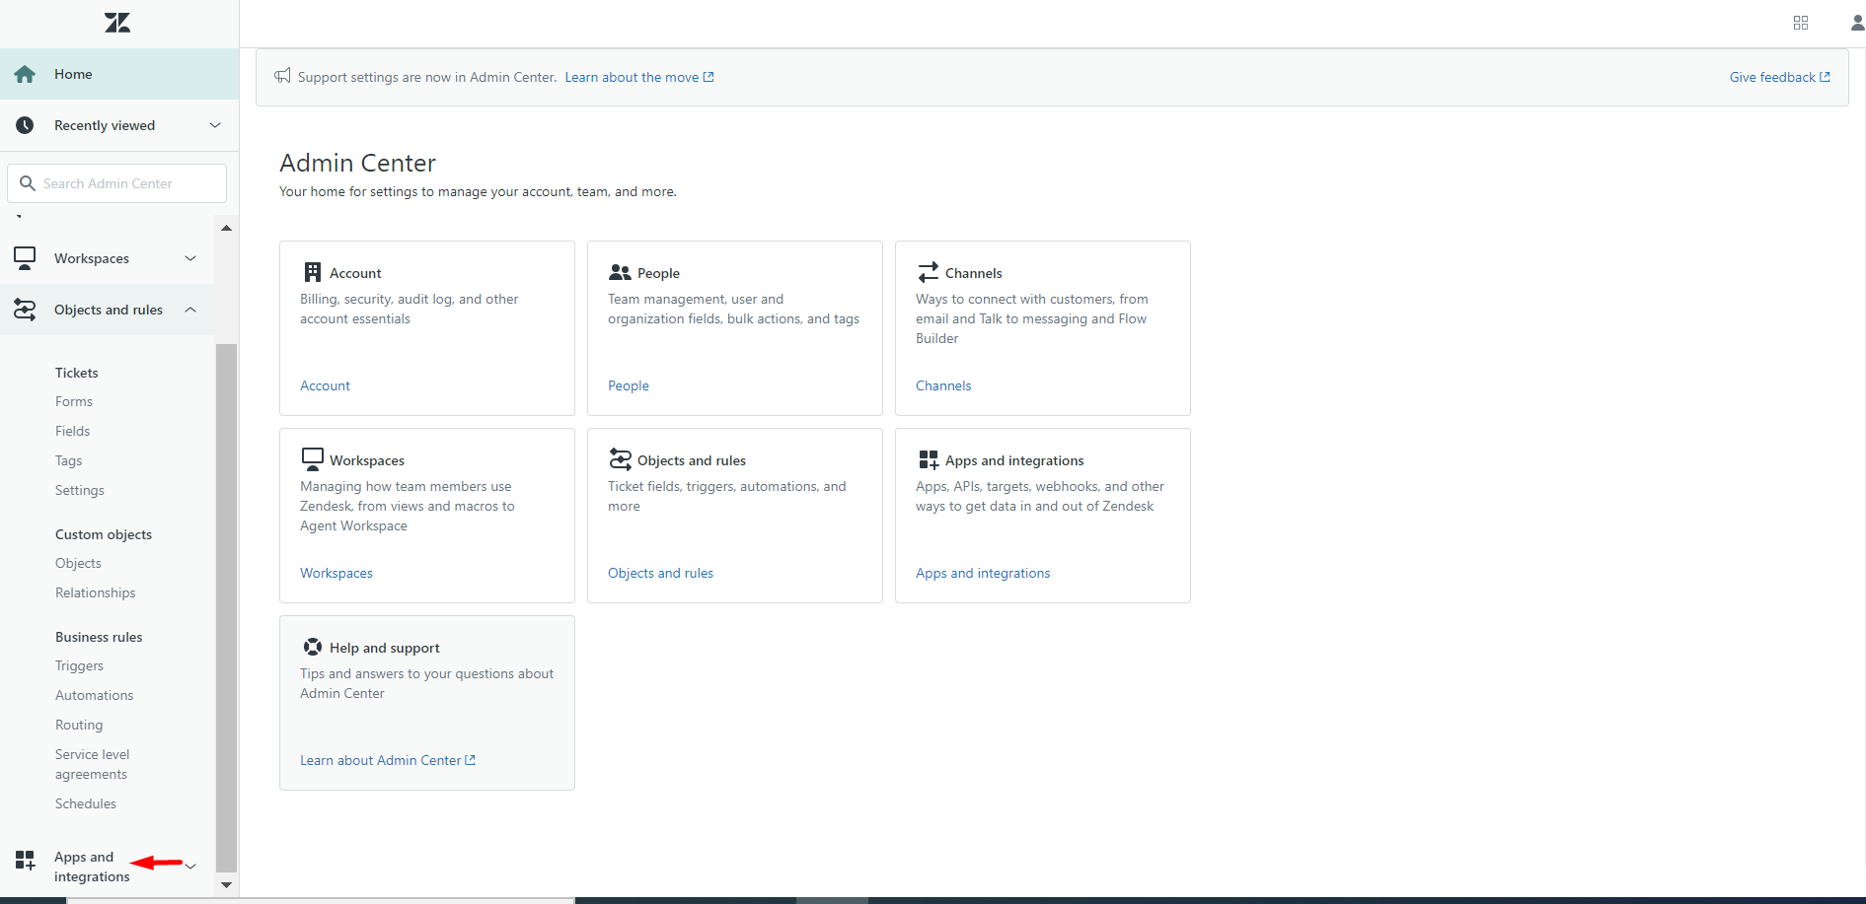Screen dimensions: 1866x904
Task: Open Schedules under Business rules
Action: pyautogui.click(x=86, y=803)
